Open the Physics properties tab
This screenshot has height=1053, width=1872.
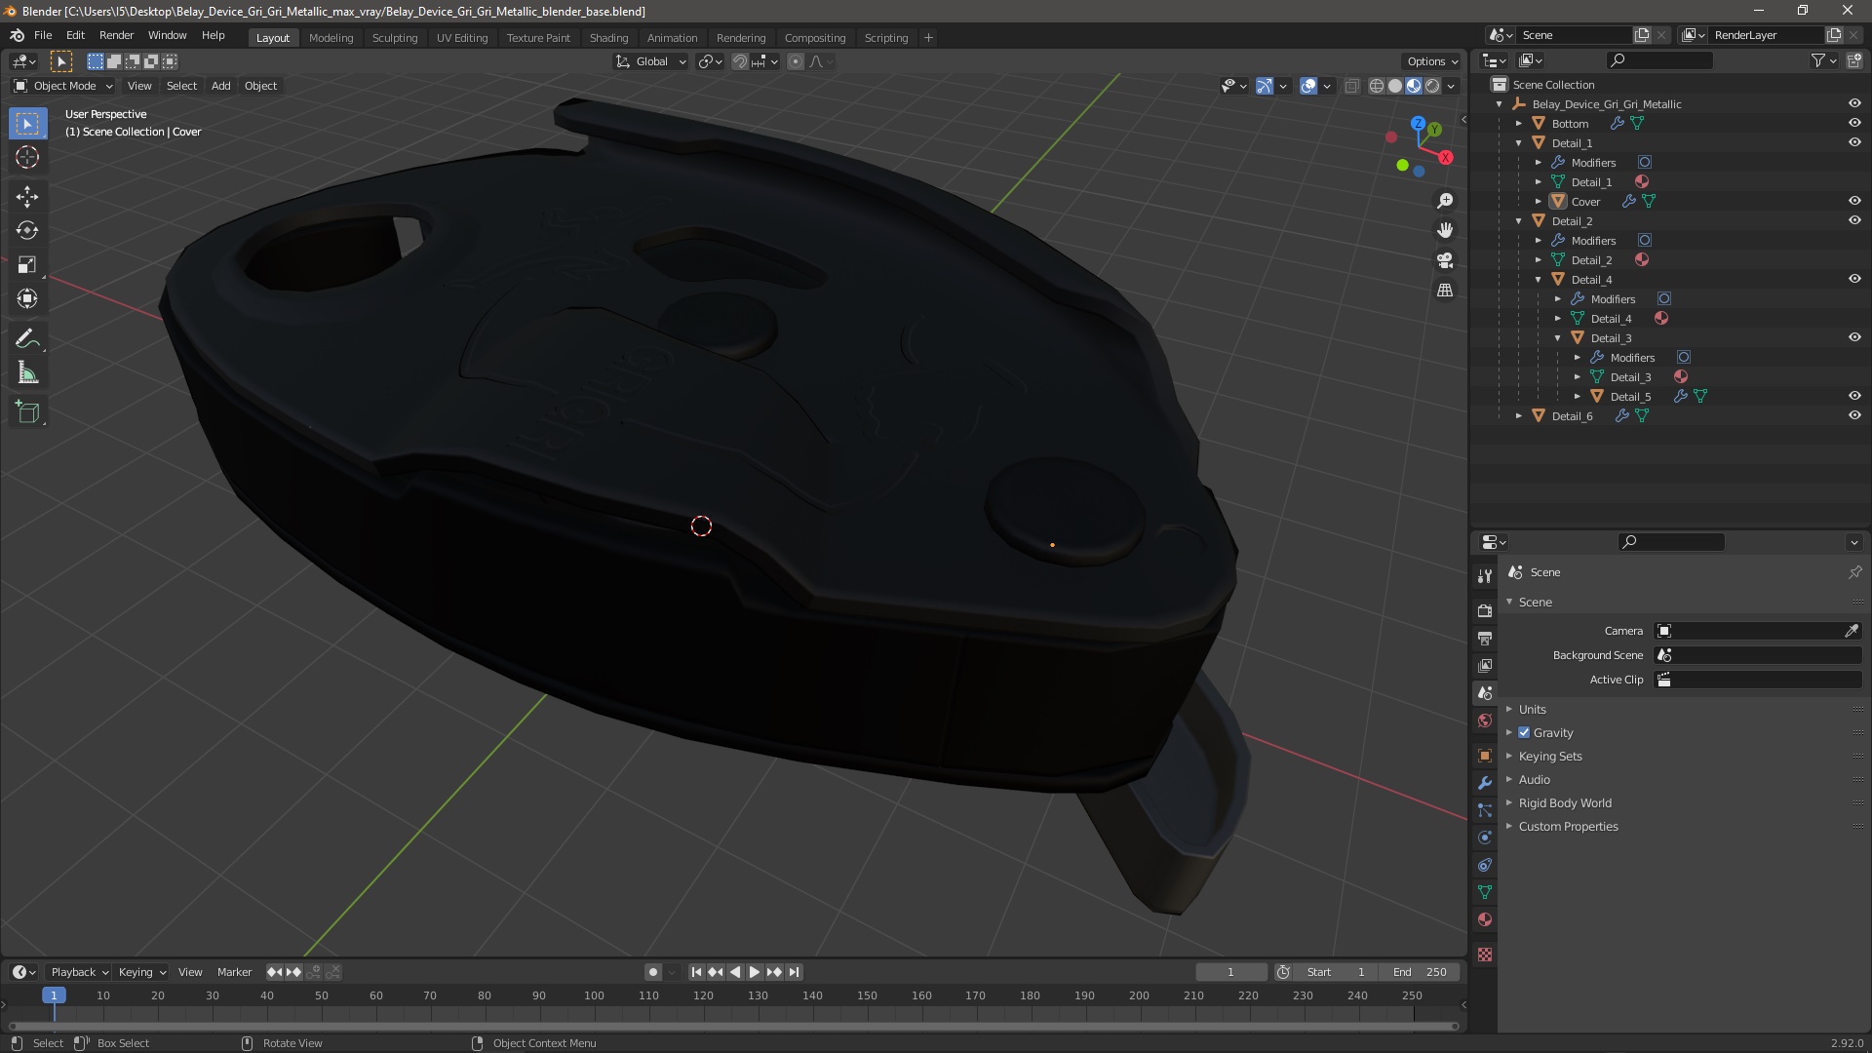(1485, 838)
